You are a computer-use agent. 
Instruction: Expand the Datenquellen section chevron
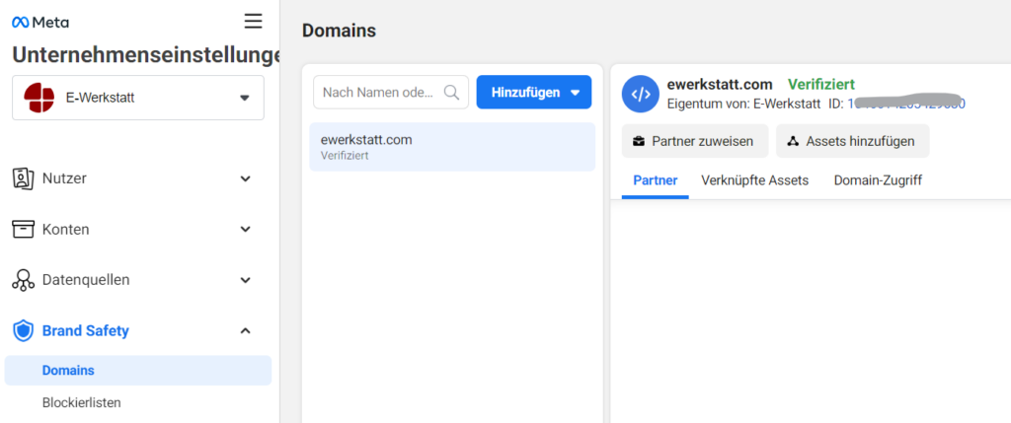(245, 280)
